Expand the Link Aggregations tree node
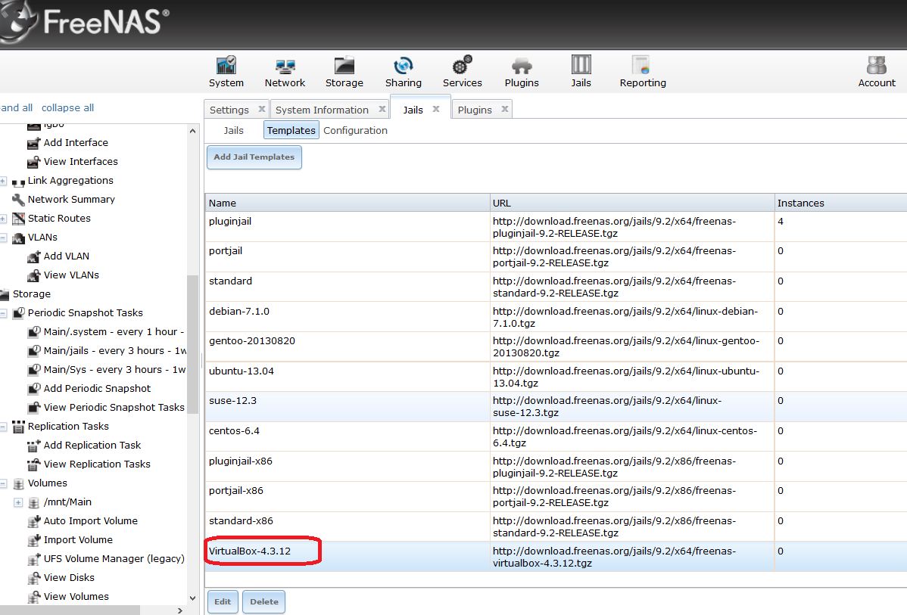907x615 pixels. pos(3,181)
